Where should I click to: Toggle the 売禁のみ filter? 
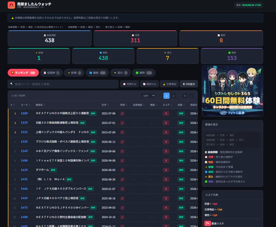(129, 84)
